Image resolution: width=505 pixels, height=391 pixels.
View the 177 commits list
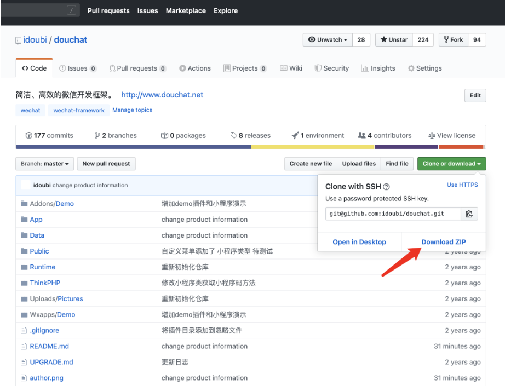coord(49,136)
